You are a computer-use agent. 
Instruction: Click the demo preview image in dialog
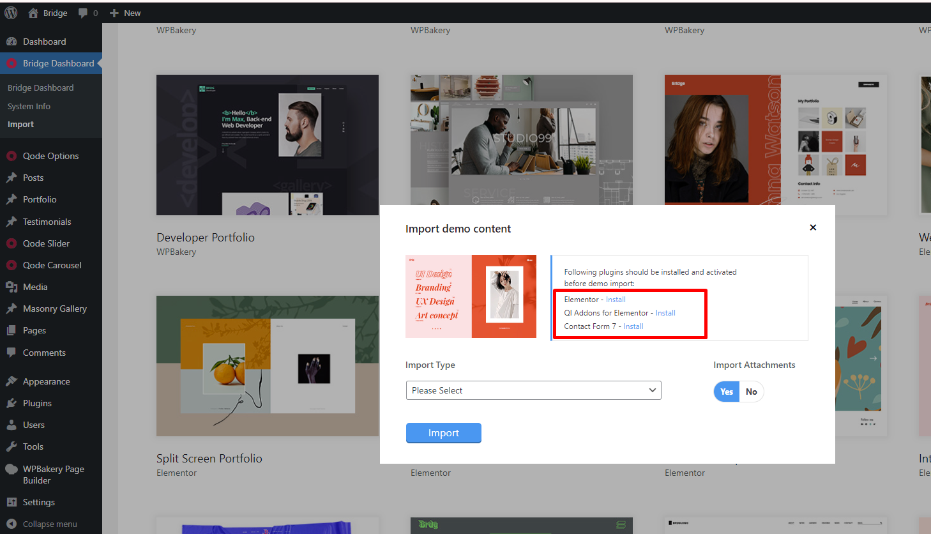[471, 296]
